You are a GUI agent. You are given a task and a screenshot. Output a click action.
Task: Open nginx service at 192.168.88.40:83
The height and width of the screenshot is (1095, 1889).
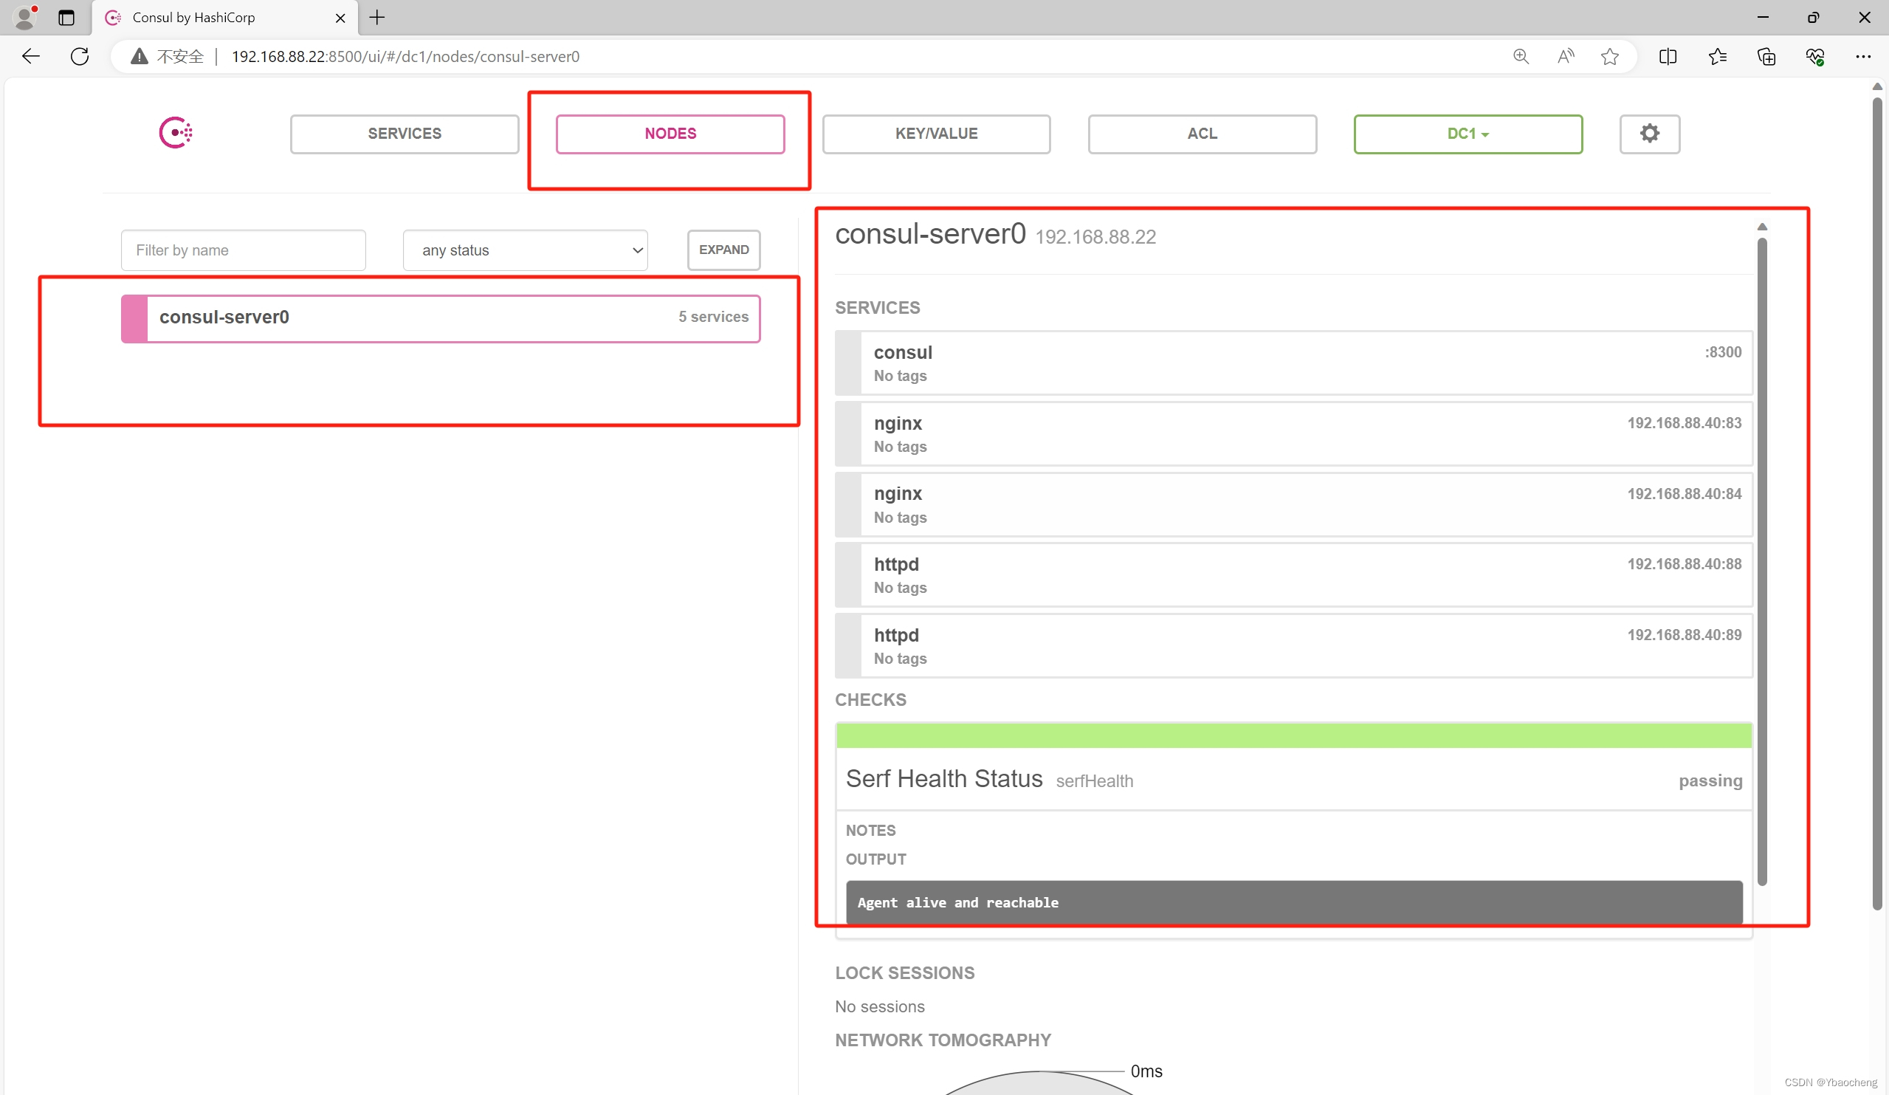tap(1293, 434)
